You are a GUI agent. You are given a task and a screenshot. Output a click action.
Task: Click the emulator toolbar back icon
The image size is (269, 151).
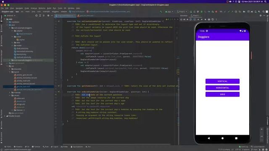[198, 20]
